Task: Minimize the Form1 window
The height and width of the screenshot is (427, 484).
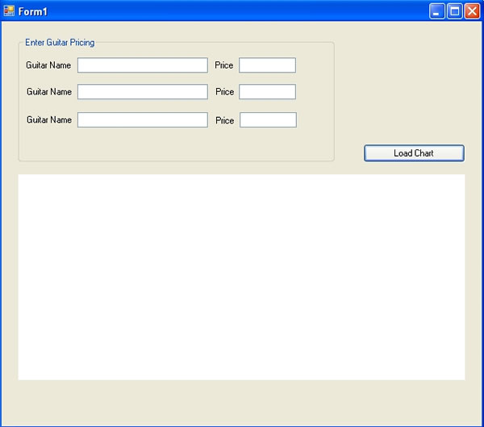Action: 437,11
